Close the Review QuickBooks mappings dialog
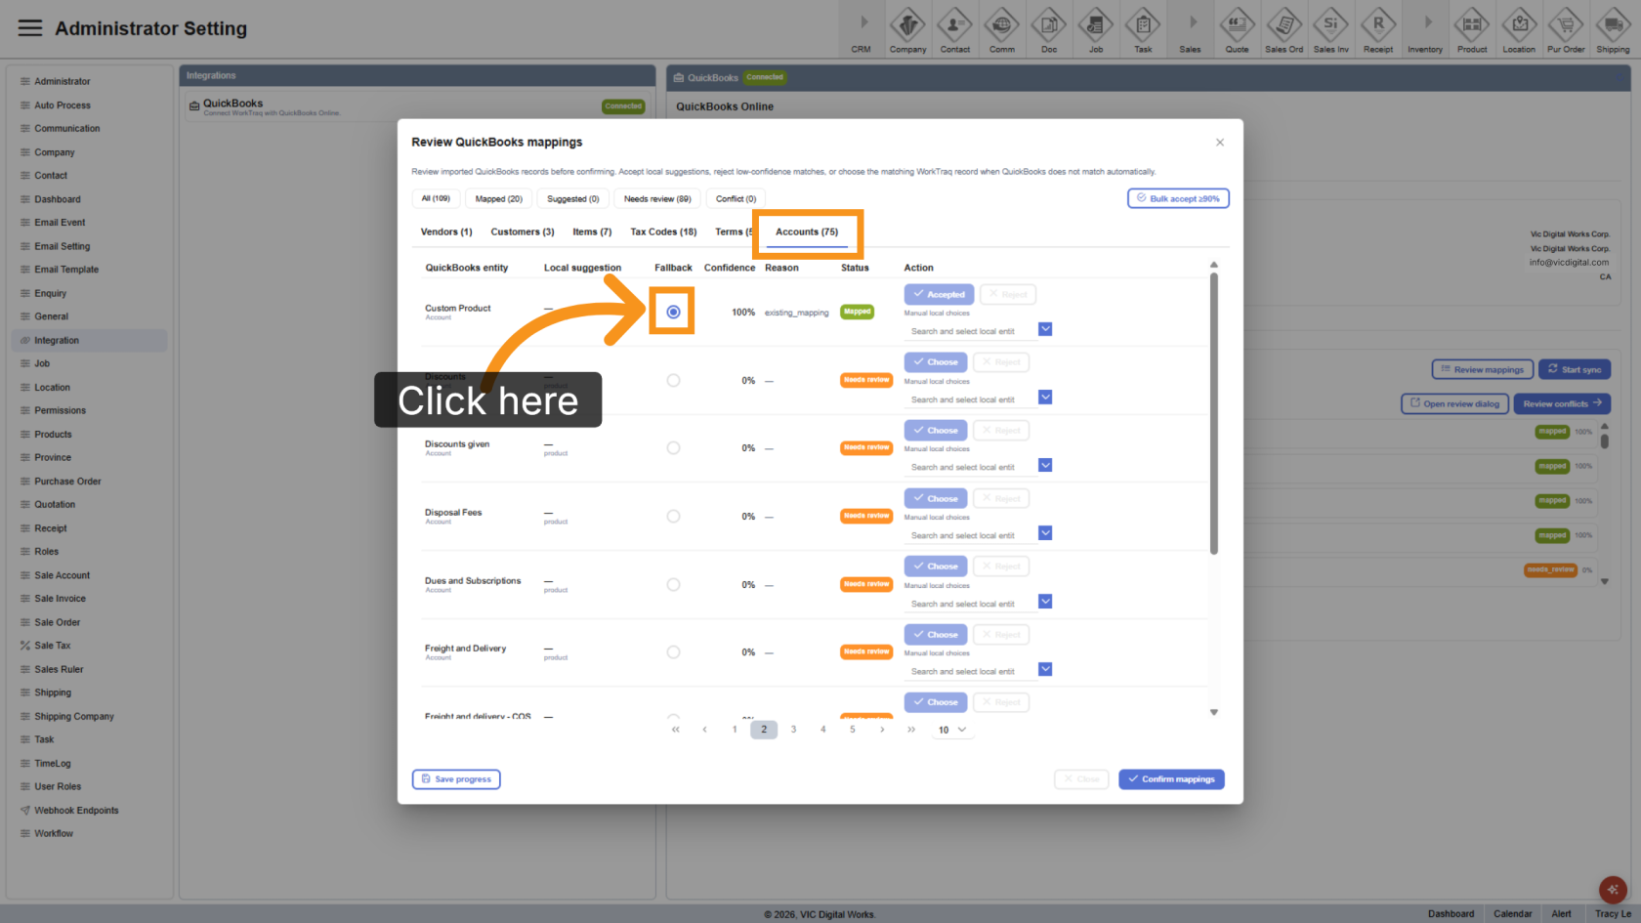1641x923 pixels. [x=1220, y=143]
